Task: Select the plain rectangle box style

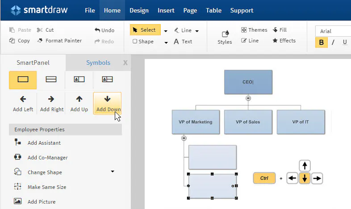Action: coord(23,80)
